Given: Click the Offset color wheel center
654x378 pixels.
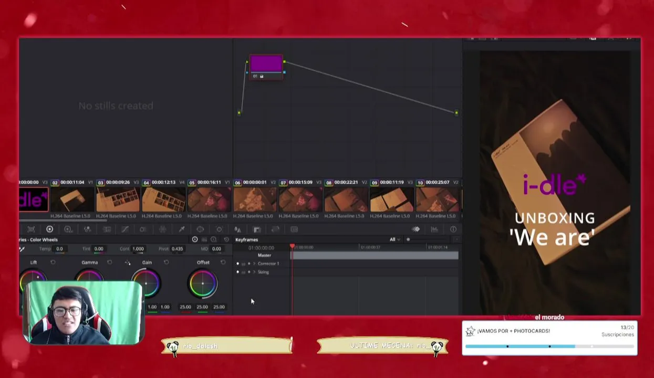Looking at the screenshot, I should click(x=203, y=283).
